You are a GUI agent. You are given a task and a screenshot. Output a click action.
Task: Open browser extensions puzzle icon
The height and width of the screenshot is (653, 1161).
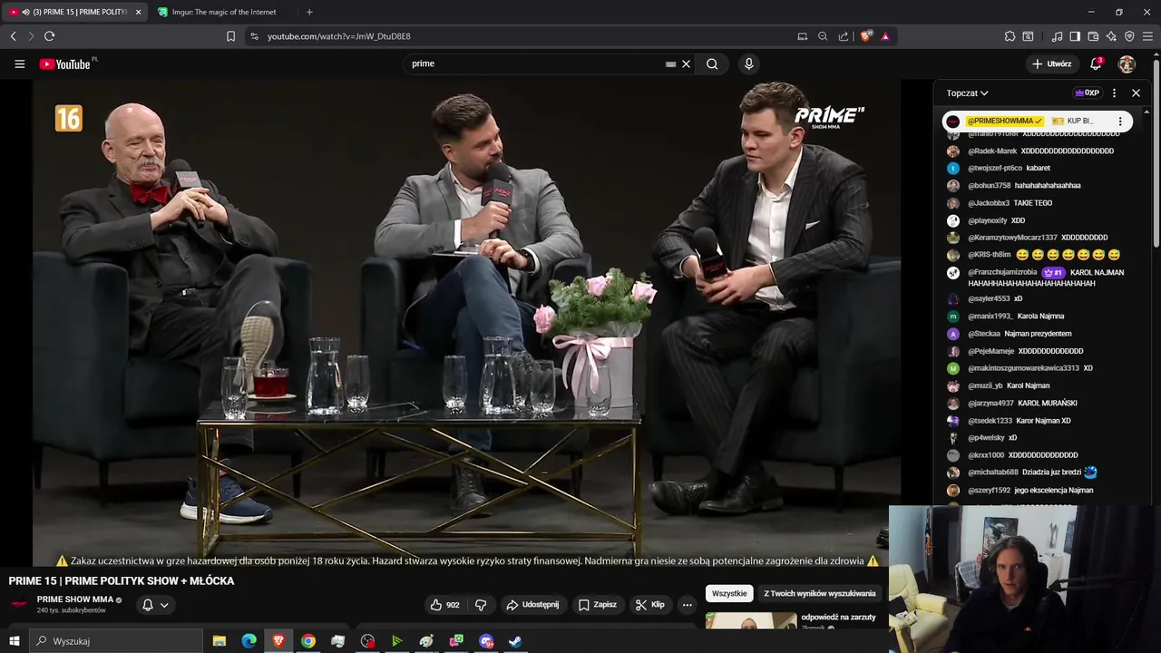click(x=1010, y=36)
